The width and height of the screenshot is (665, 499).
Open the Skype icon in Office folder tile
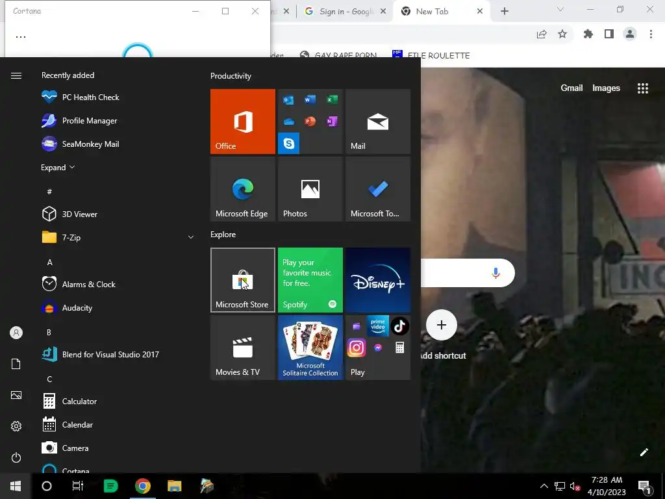[289, 144]
